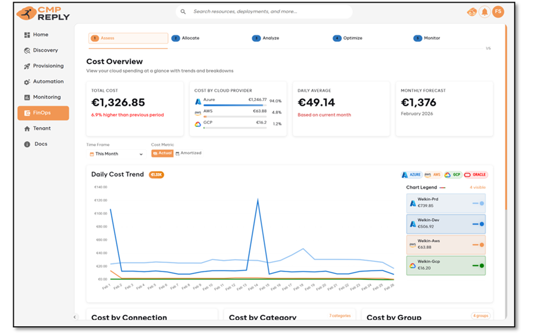The width and height of the screenshot is (533, 333).
Task: Switch to the Allocate step tab
Action: point(186,38)
